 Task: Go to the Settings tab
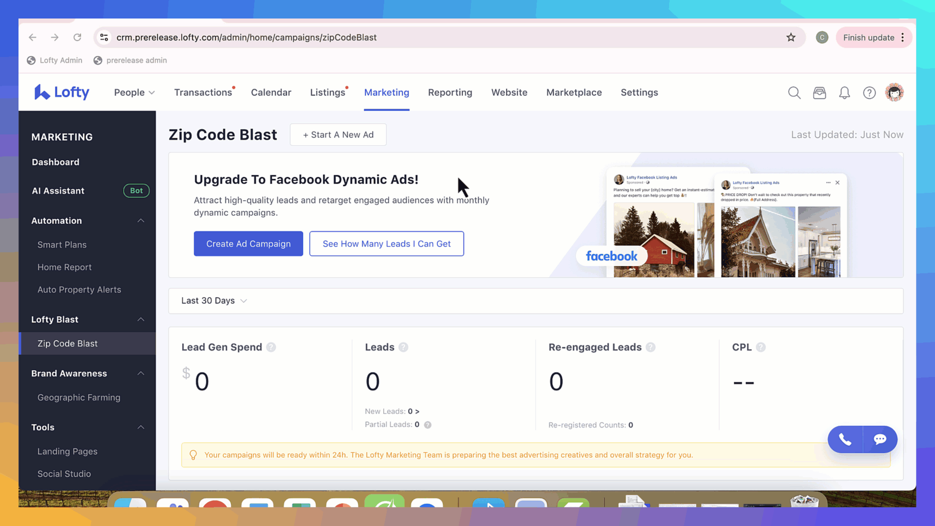[x=639, y=93]
